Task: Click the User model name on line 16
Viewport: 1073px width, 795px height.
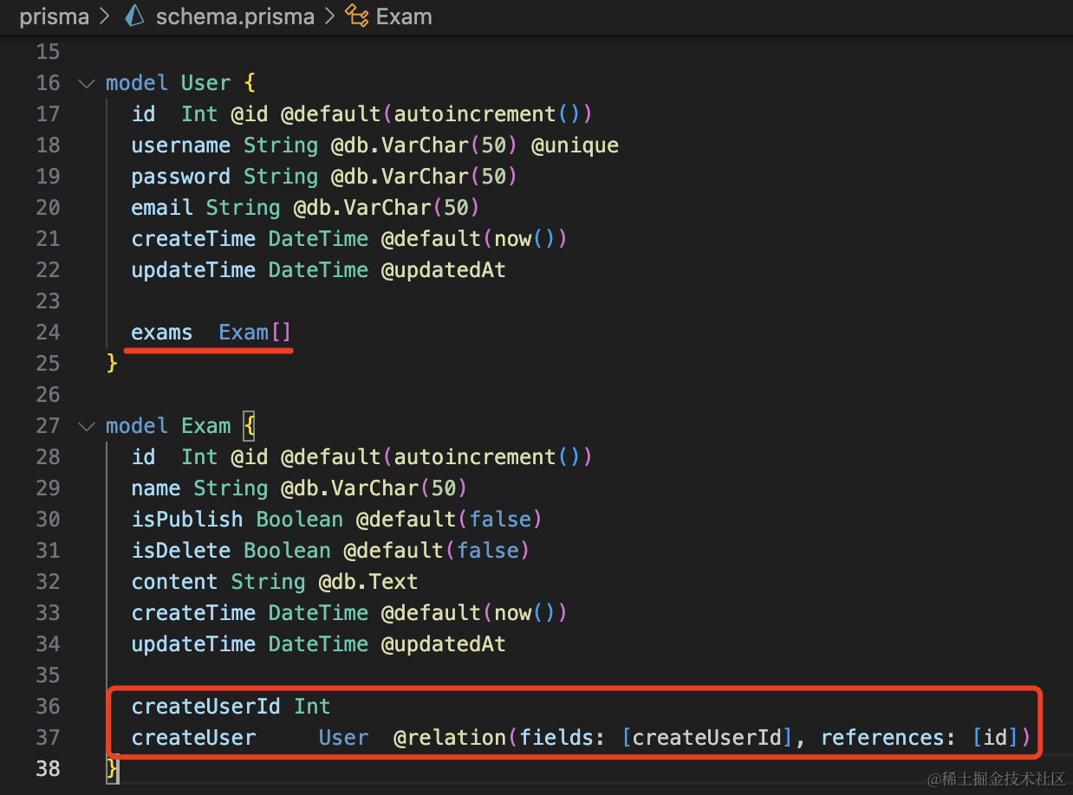Action: 205,83
